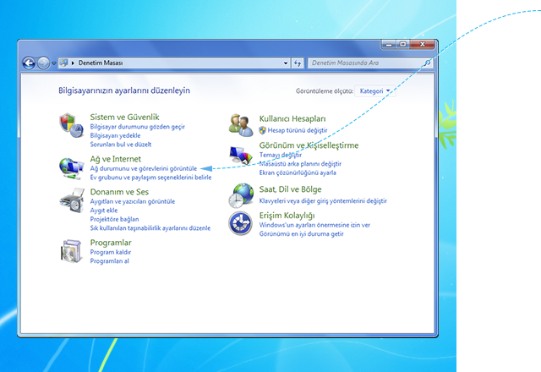Click the Programlar box icon
The image size is (541, 372).
(x=71, y=251)
